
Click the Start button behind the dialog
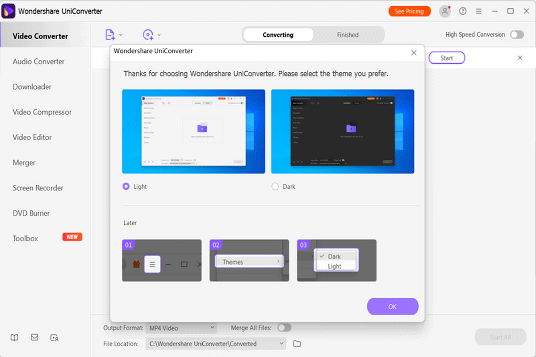[x=447, y=58]
